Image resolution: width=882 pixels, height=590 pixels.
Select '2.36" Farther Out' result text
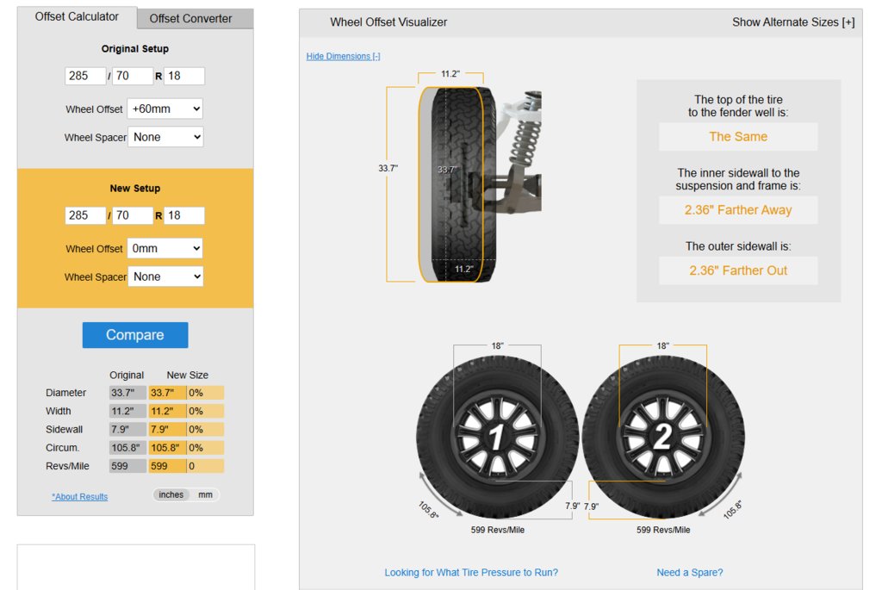click(x=738, y=270)
